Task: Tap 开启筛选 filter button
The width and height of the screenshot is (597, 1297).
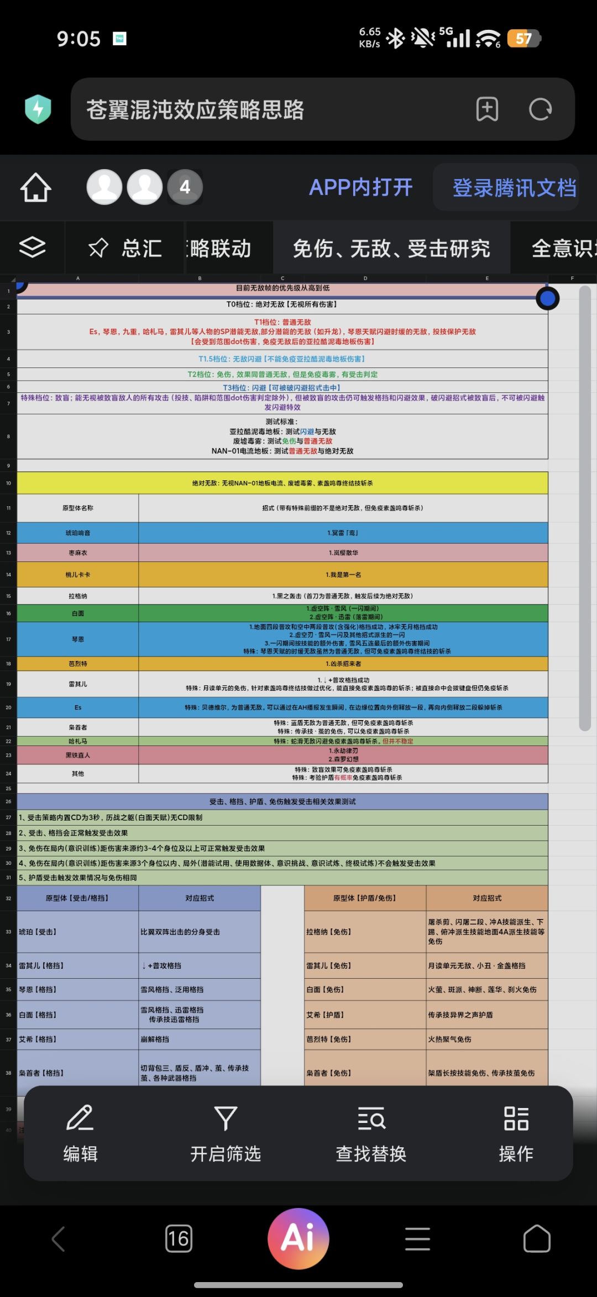Action: tap(226, 1133)
